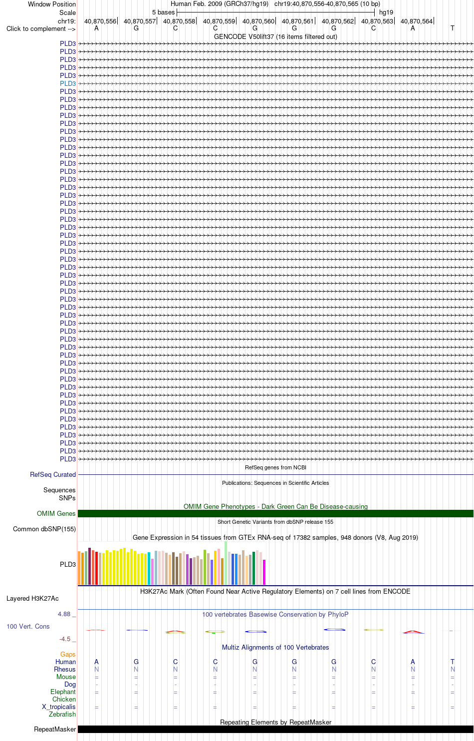Open the GENCODE V50lift37 track title

(x=275, y=36)
